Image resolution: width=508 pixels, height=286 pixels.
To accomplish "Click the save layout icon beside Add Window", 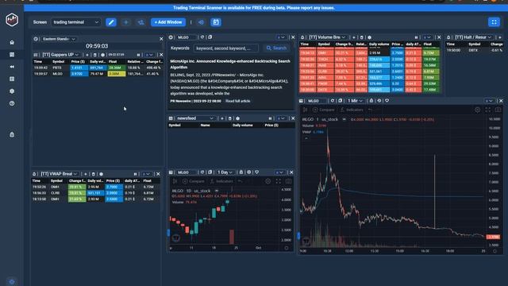I will coord(216,22).
